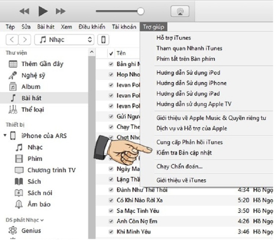The image size is (277, 240).
Task: Skip to the next track
Action: click(61, 11)
